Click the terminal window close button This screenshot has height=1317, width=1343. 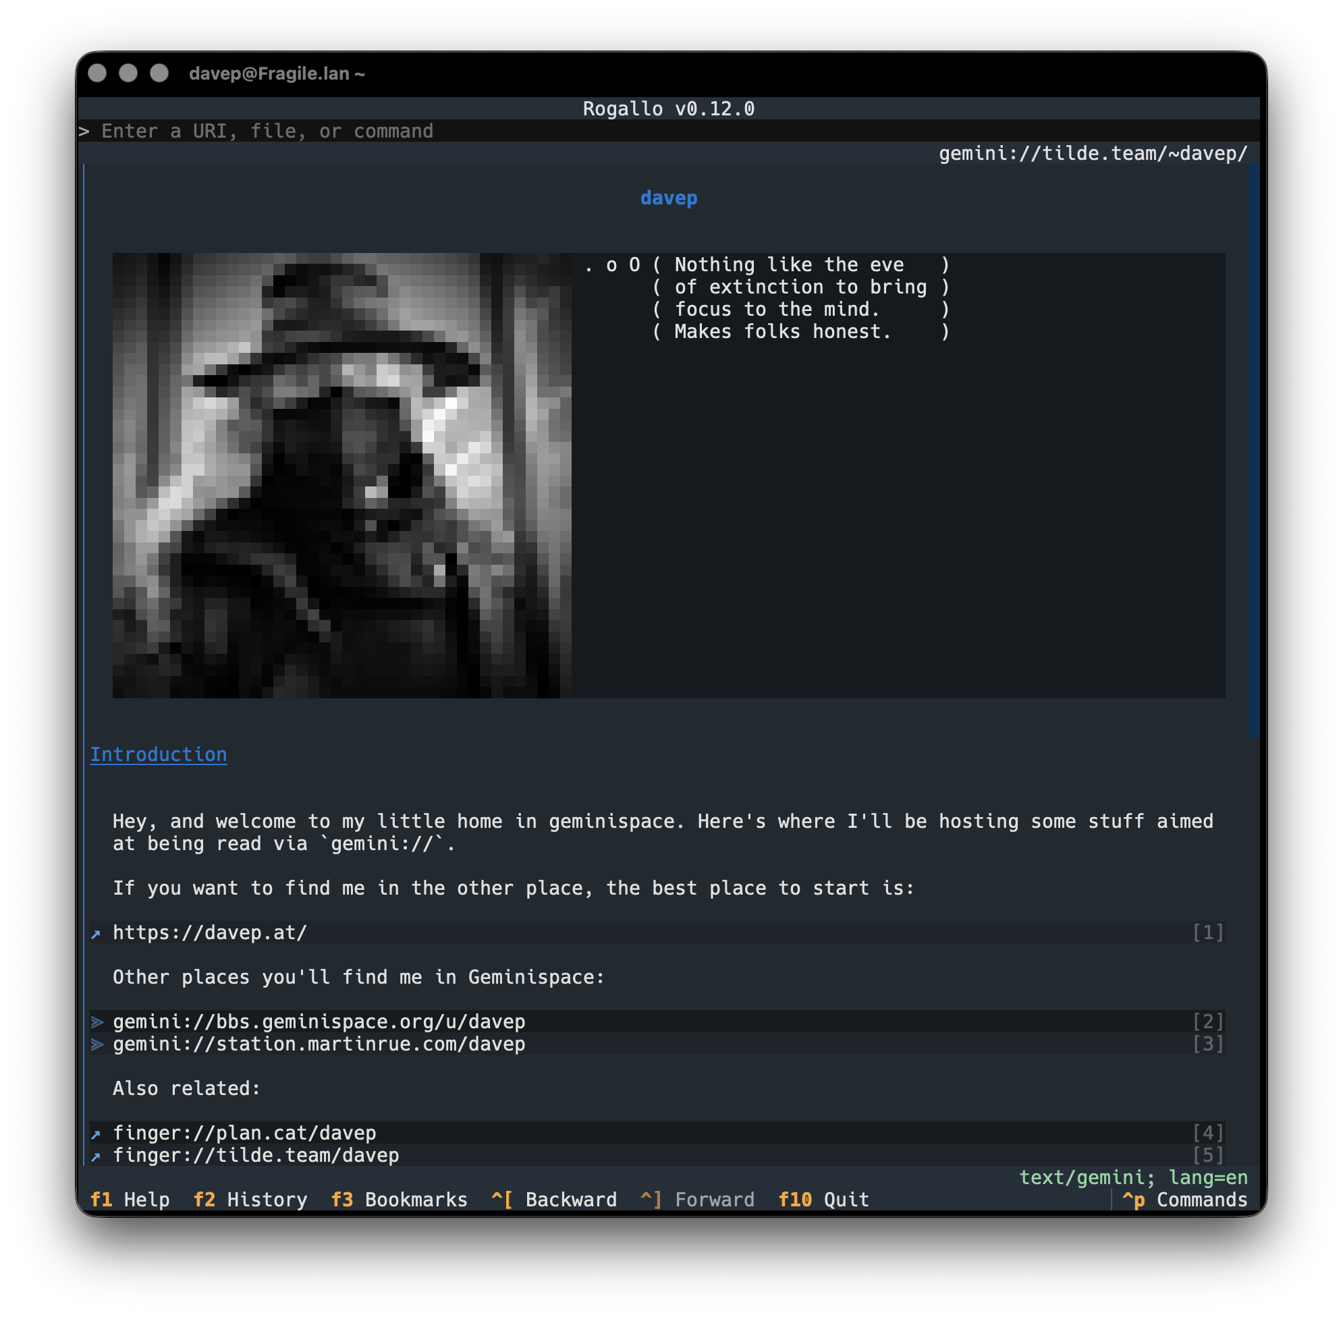click(98, 74)
